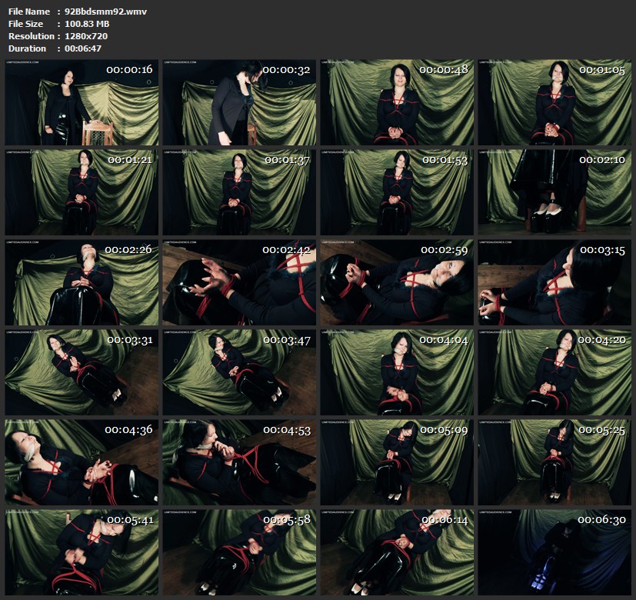Click the 'Duration' label

[x=27, y=48]
